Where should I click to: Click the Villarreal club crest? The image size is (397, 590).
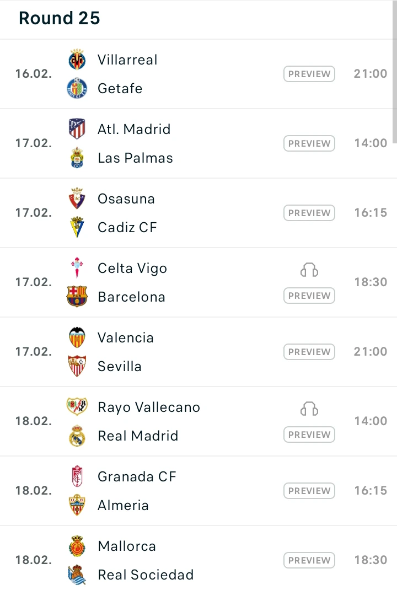(x=77, y=60)
